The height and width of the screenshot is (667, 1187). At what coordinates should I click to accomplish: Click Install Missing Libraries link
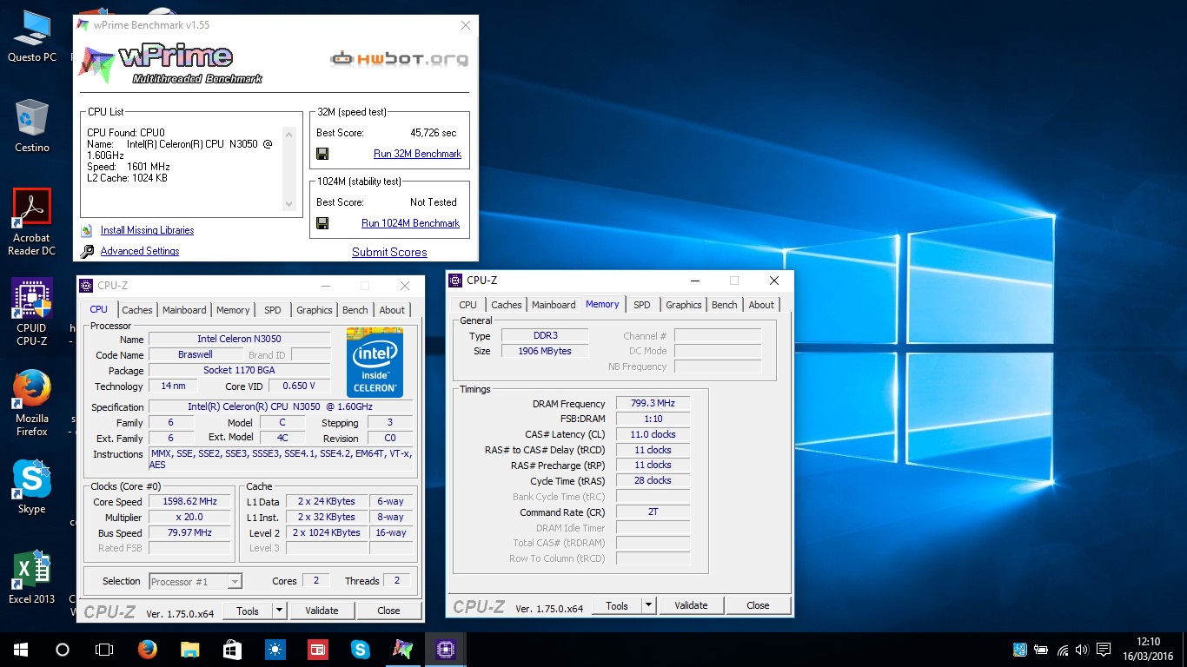[147, 230]
